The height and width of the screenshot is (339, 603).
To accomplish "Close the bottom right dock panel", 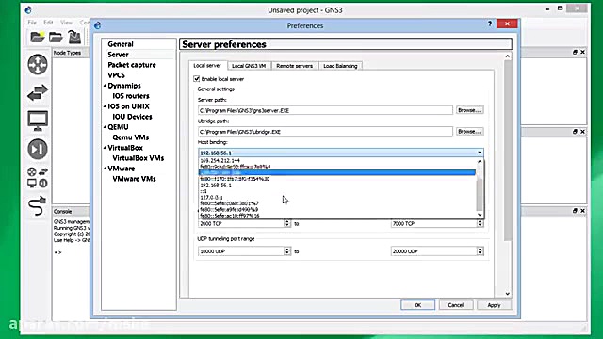I will (582, 211).
